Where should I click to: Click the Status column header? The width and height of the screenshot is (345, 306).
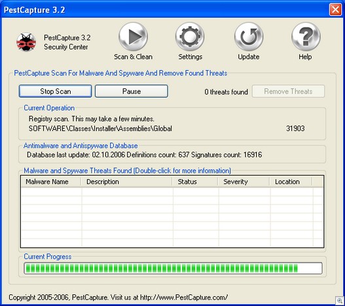[x=195, y=182]
